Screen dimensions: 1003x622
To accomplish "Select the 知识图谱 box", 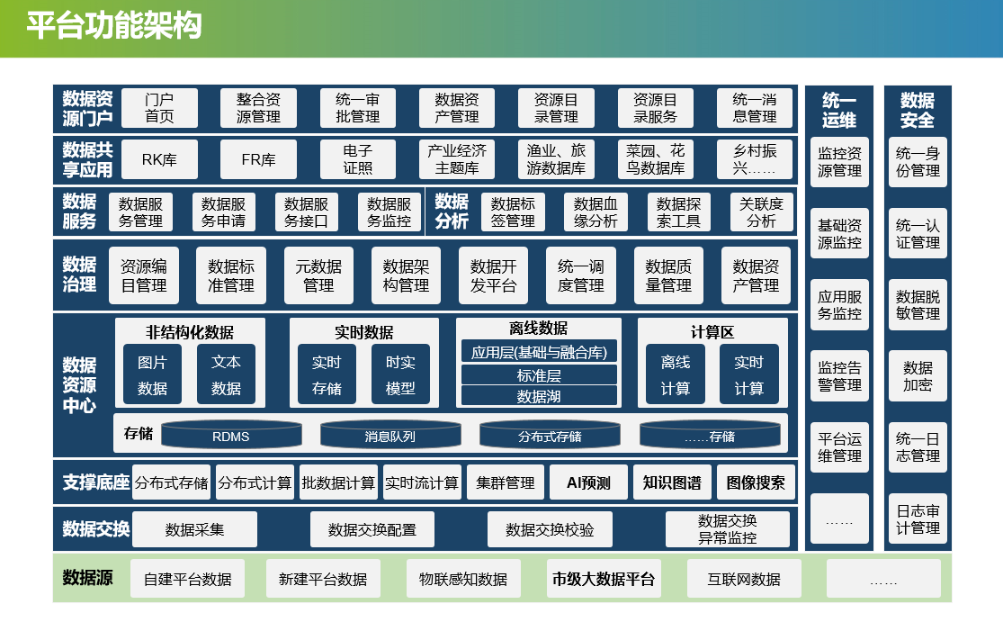I will [672, 482].
